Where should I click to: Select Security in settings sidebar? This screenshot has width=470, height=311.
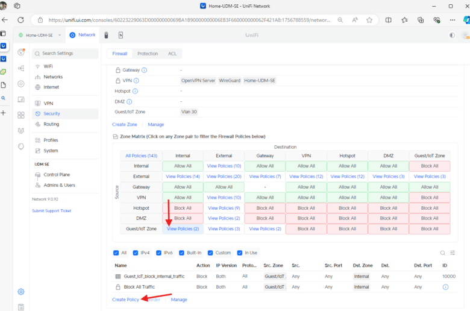pyautogui.click(x=65, y=114)
